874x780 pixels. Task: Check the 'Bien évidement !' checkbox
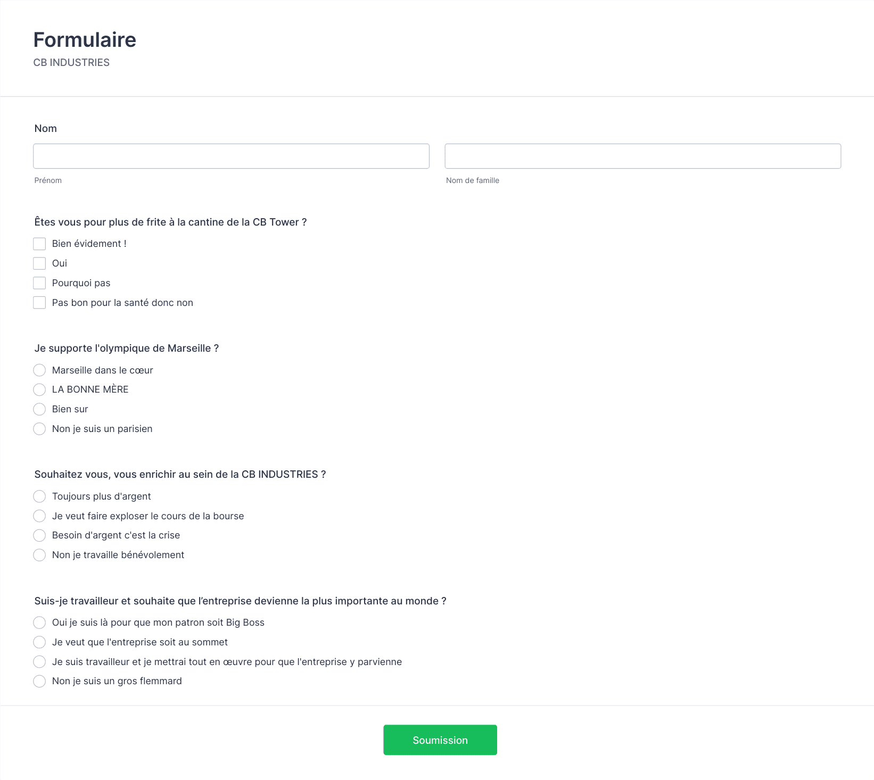click(x=39, y=244)
